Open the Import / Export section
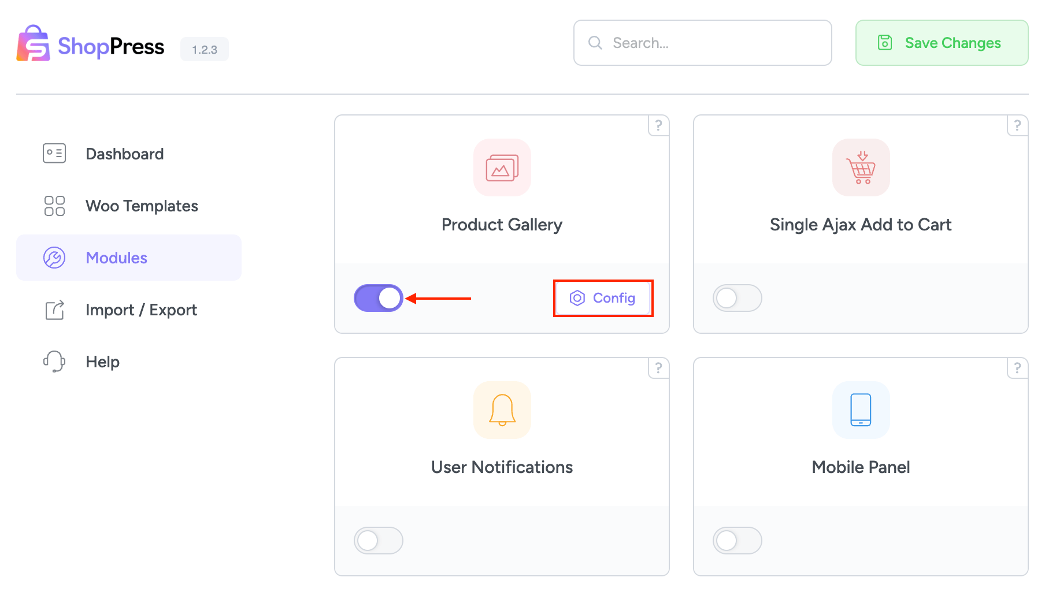Screen dimensions: 1045x596 pyautogui.click(x=141, y=310)
